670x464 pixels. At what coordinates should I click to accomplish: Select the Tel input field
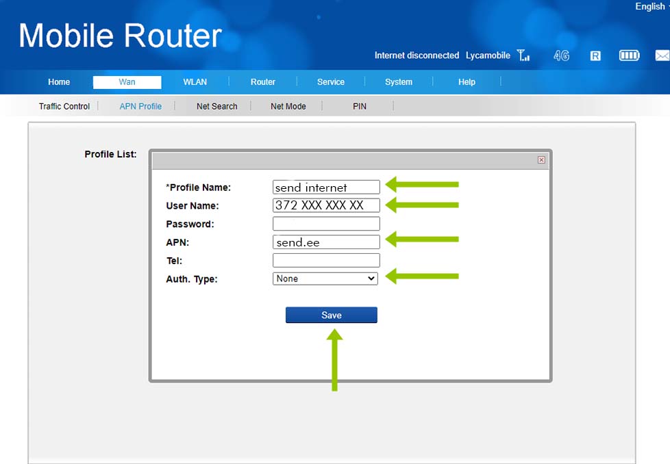tap(325, 261)
